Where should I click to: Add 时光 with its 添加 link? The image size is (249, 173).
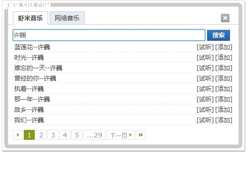(x=224, y=57)
